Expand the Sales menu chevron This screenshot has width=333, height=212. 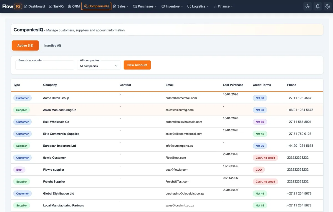click(x=128, y=6)
